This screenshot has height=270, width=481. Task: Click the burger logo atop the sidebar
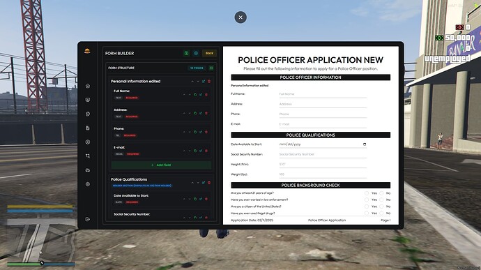[x=87, y=51]
